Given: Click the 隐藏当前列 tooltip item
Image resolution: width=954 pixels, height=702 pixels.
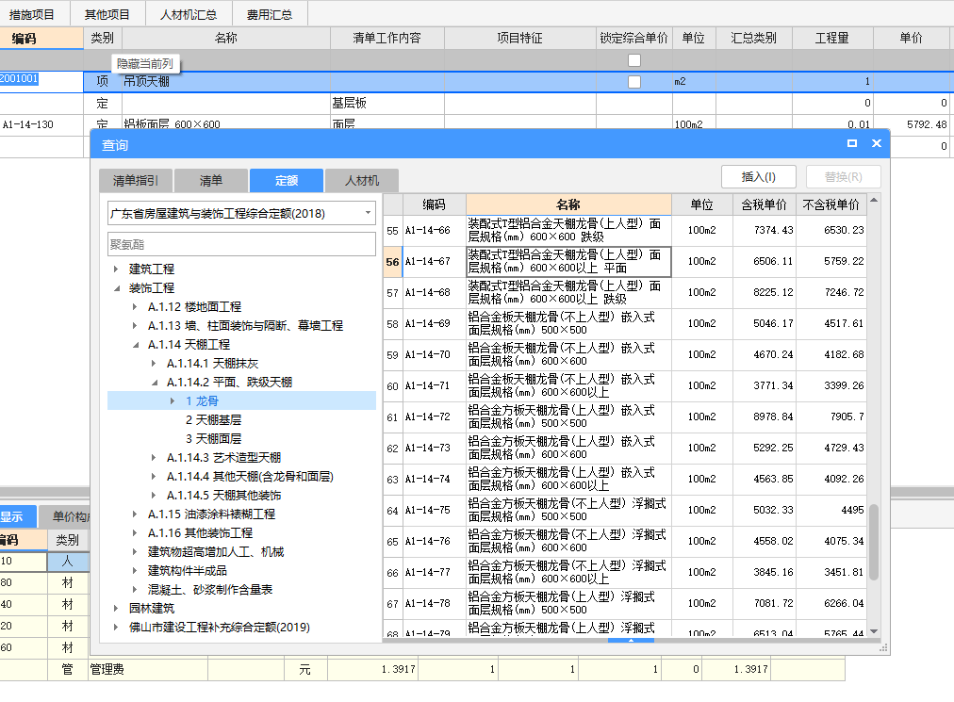Looking at the screenshot, I should [145, 63].
